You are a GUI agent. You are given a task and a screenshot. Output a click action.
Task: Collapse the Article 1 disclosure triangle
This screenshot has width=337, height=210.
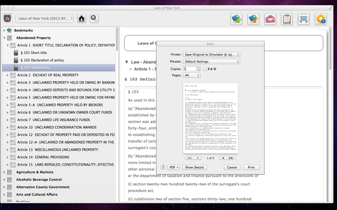click(8, 45)
